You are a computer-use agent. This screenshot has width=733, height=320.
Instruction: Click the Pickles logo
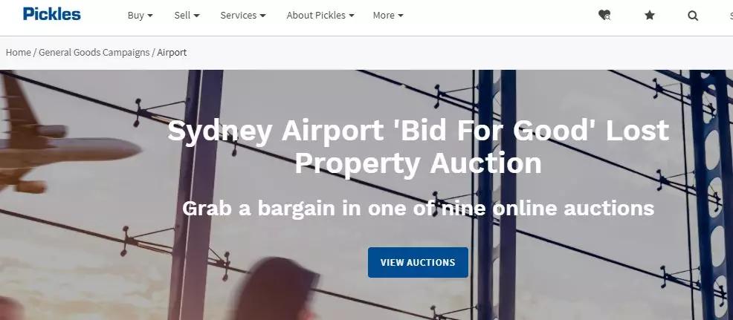(51, 14)
